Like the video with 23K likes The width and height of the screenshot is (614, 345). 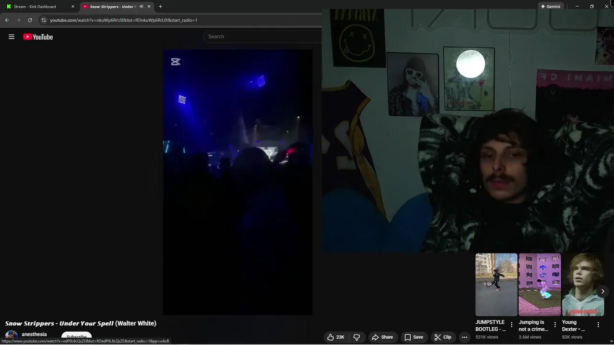tap(336, 337)
